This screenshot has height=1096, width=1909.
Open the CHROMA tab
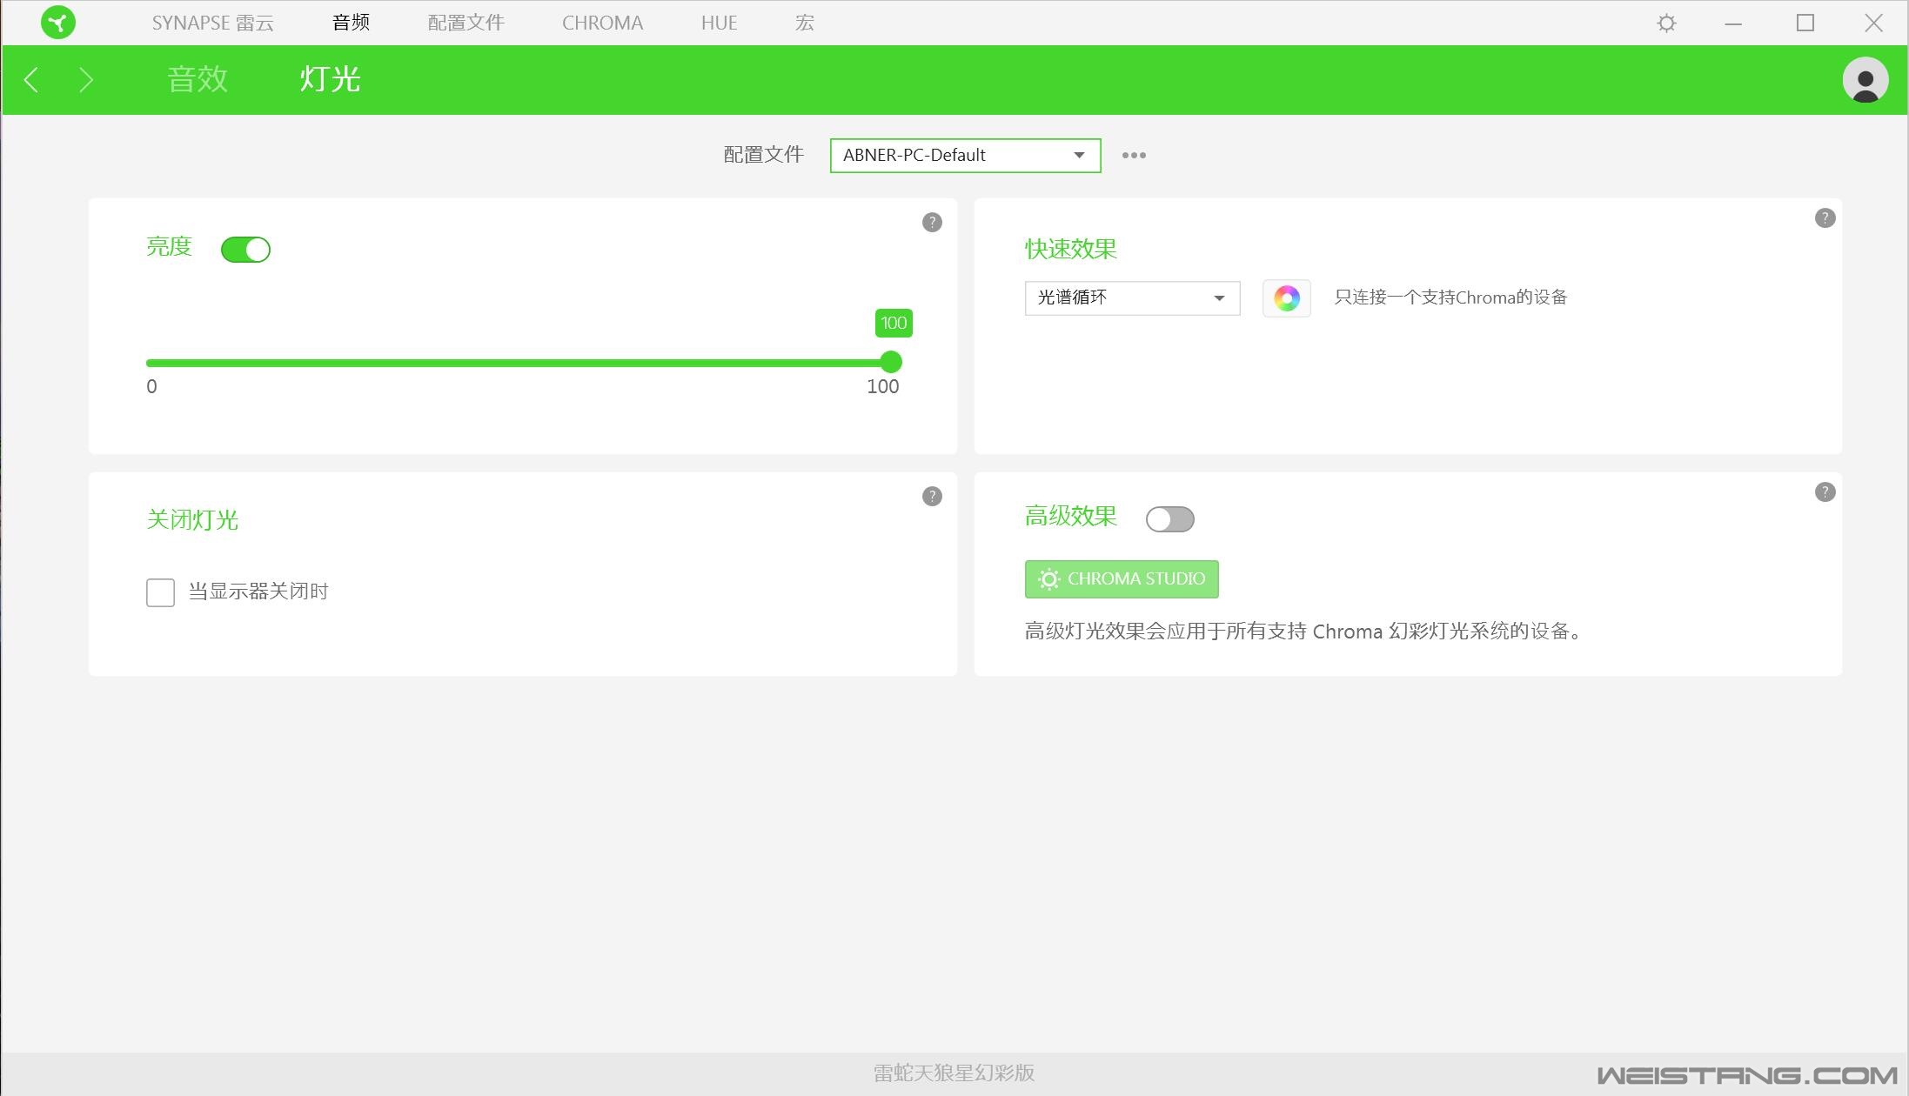tap(602, 23)
